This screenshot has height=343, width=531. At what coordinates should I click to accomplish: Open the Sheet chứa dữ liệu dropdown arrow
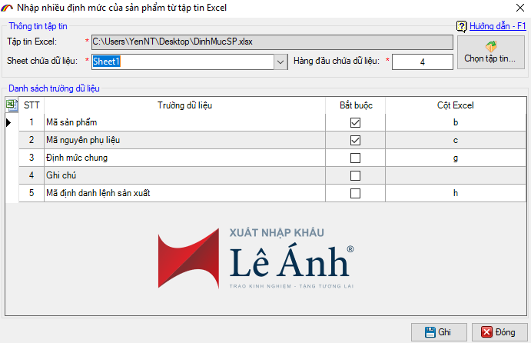pyautogui.click(x=280, y=62)
